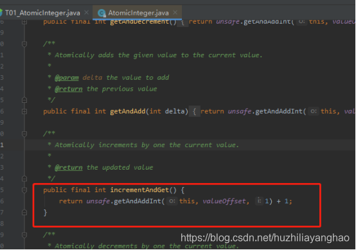
Task: Click the 'delta' parameter in getAndAdd signature
Action: click(175, 111)
